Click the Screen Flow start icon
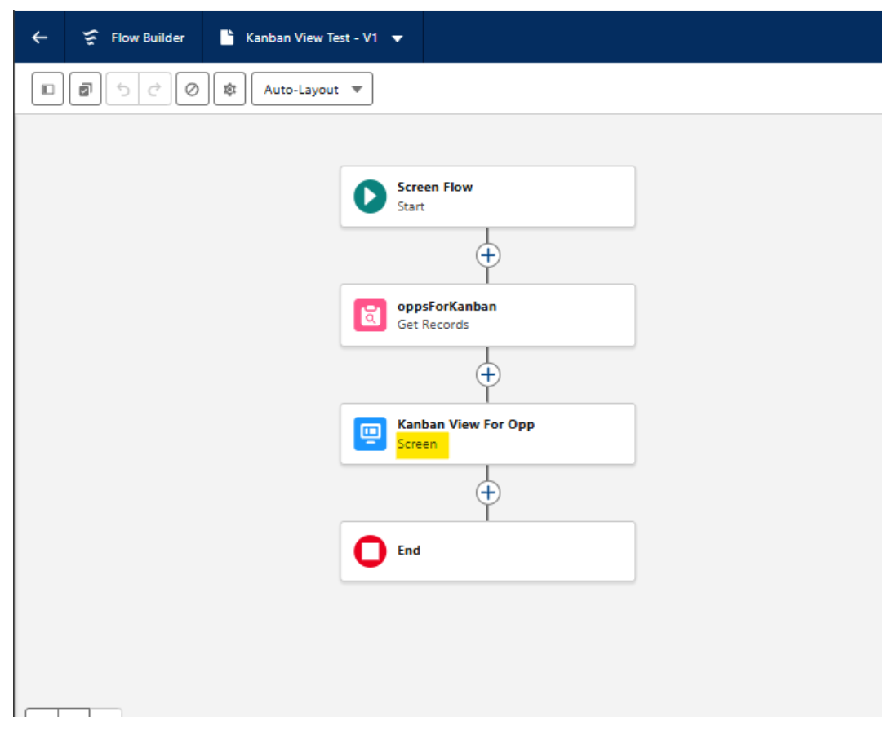This screenshot has height=734, width=893. [369, 196]
